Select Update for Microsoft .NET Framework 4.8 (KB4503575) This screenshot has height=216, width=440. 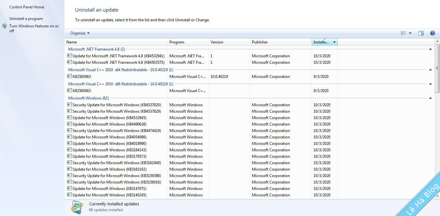[119, 62]
